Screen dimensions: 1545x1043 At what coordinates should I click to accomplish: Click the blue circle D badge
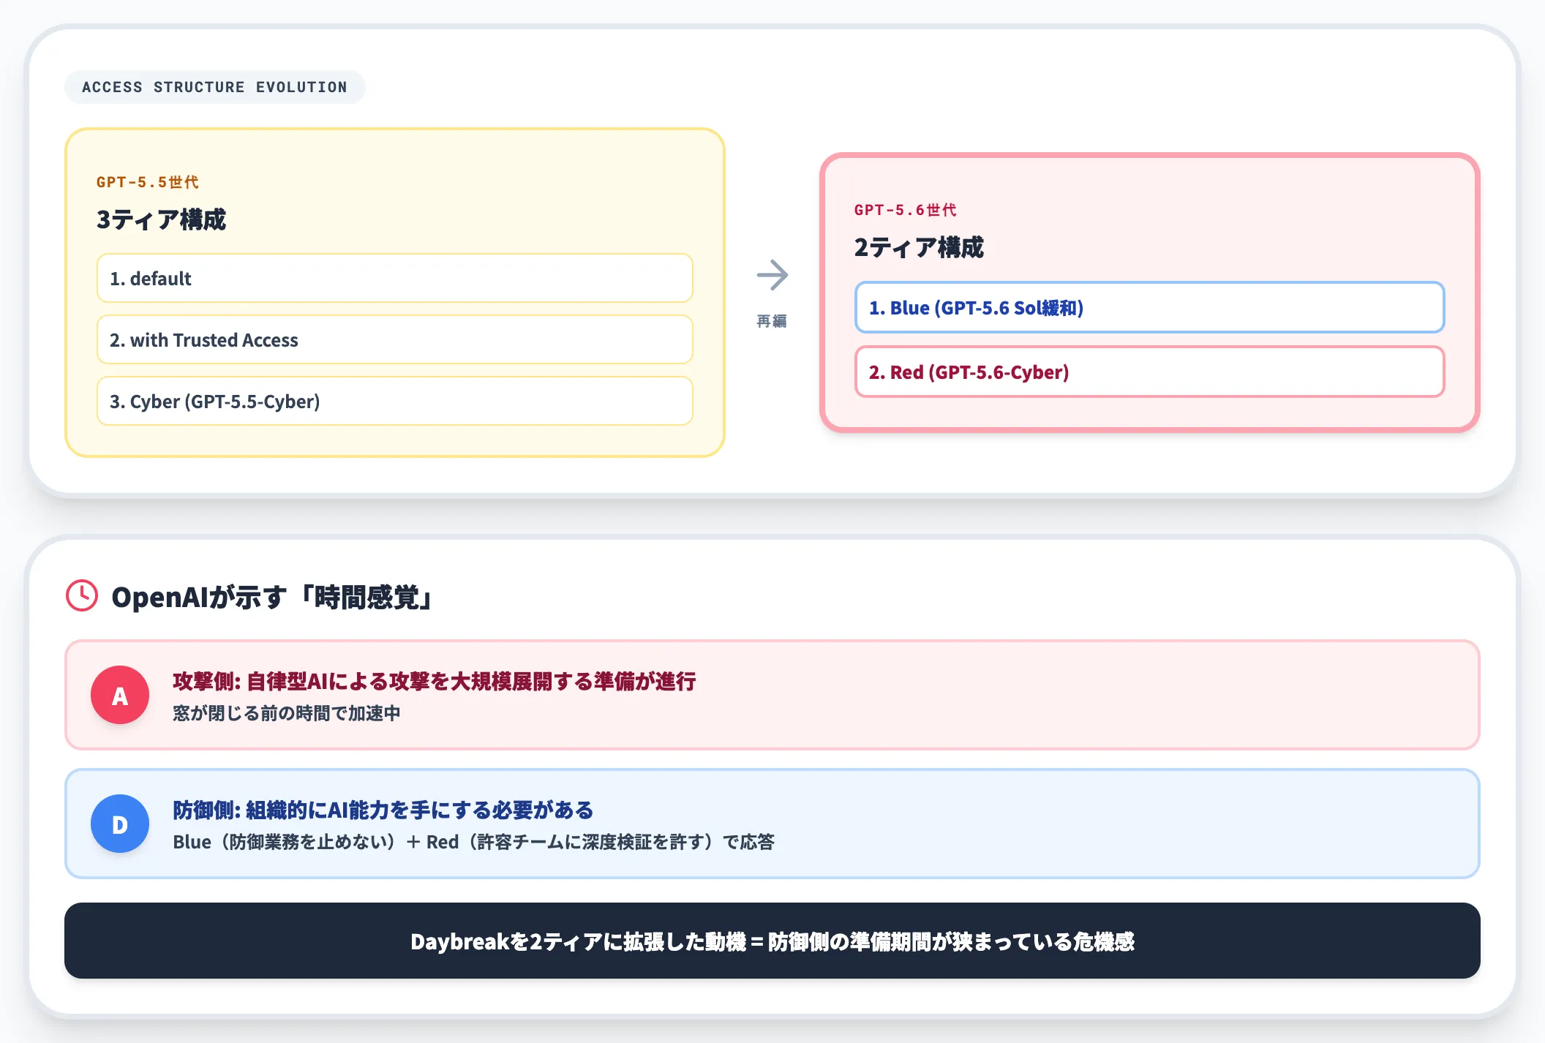pos(120,824)
